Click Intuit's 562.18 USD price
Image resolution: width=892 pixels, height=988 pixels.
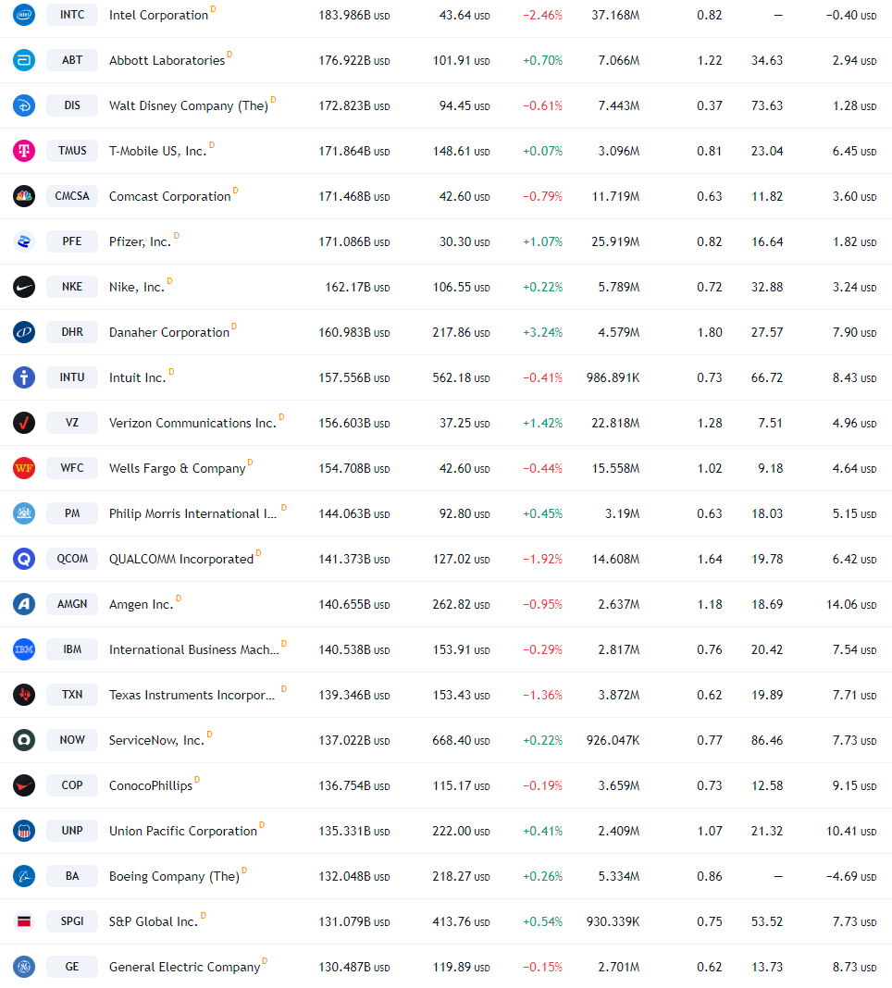461,378
